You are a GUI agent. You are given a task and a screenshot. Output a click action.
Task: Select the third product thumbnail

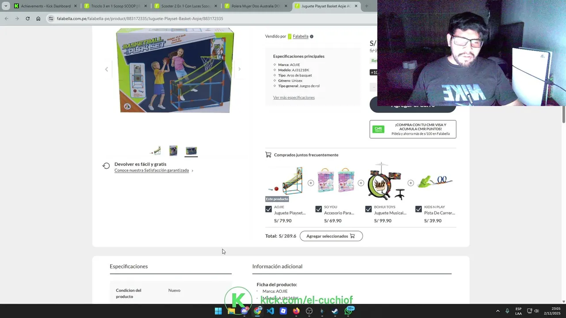pyautogui.click(x=191, y=151)
